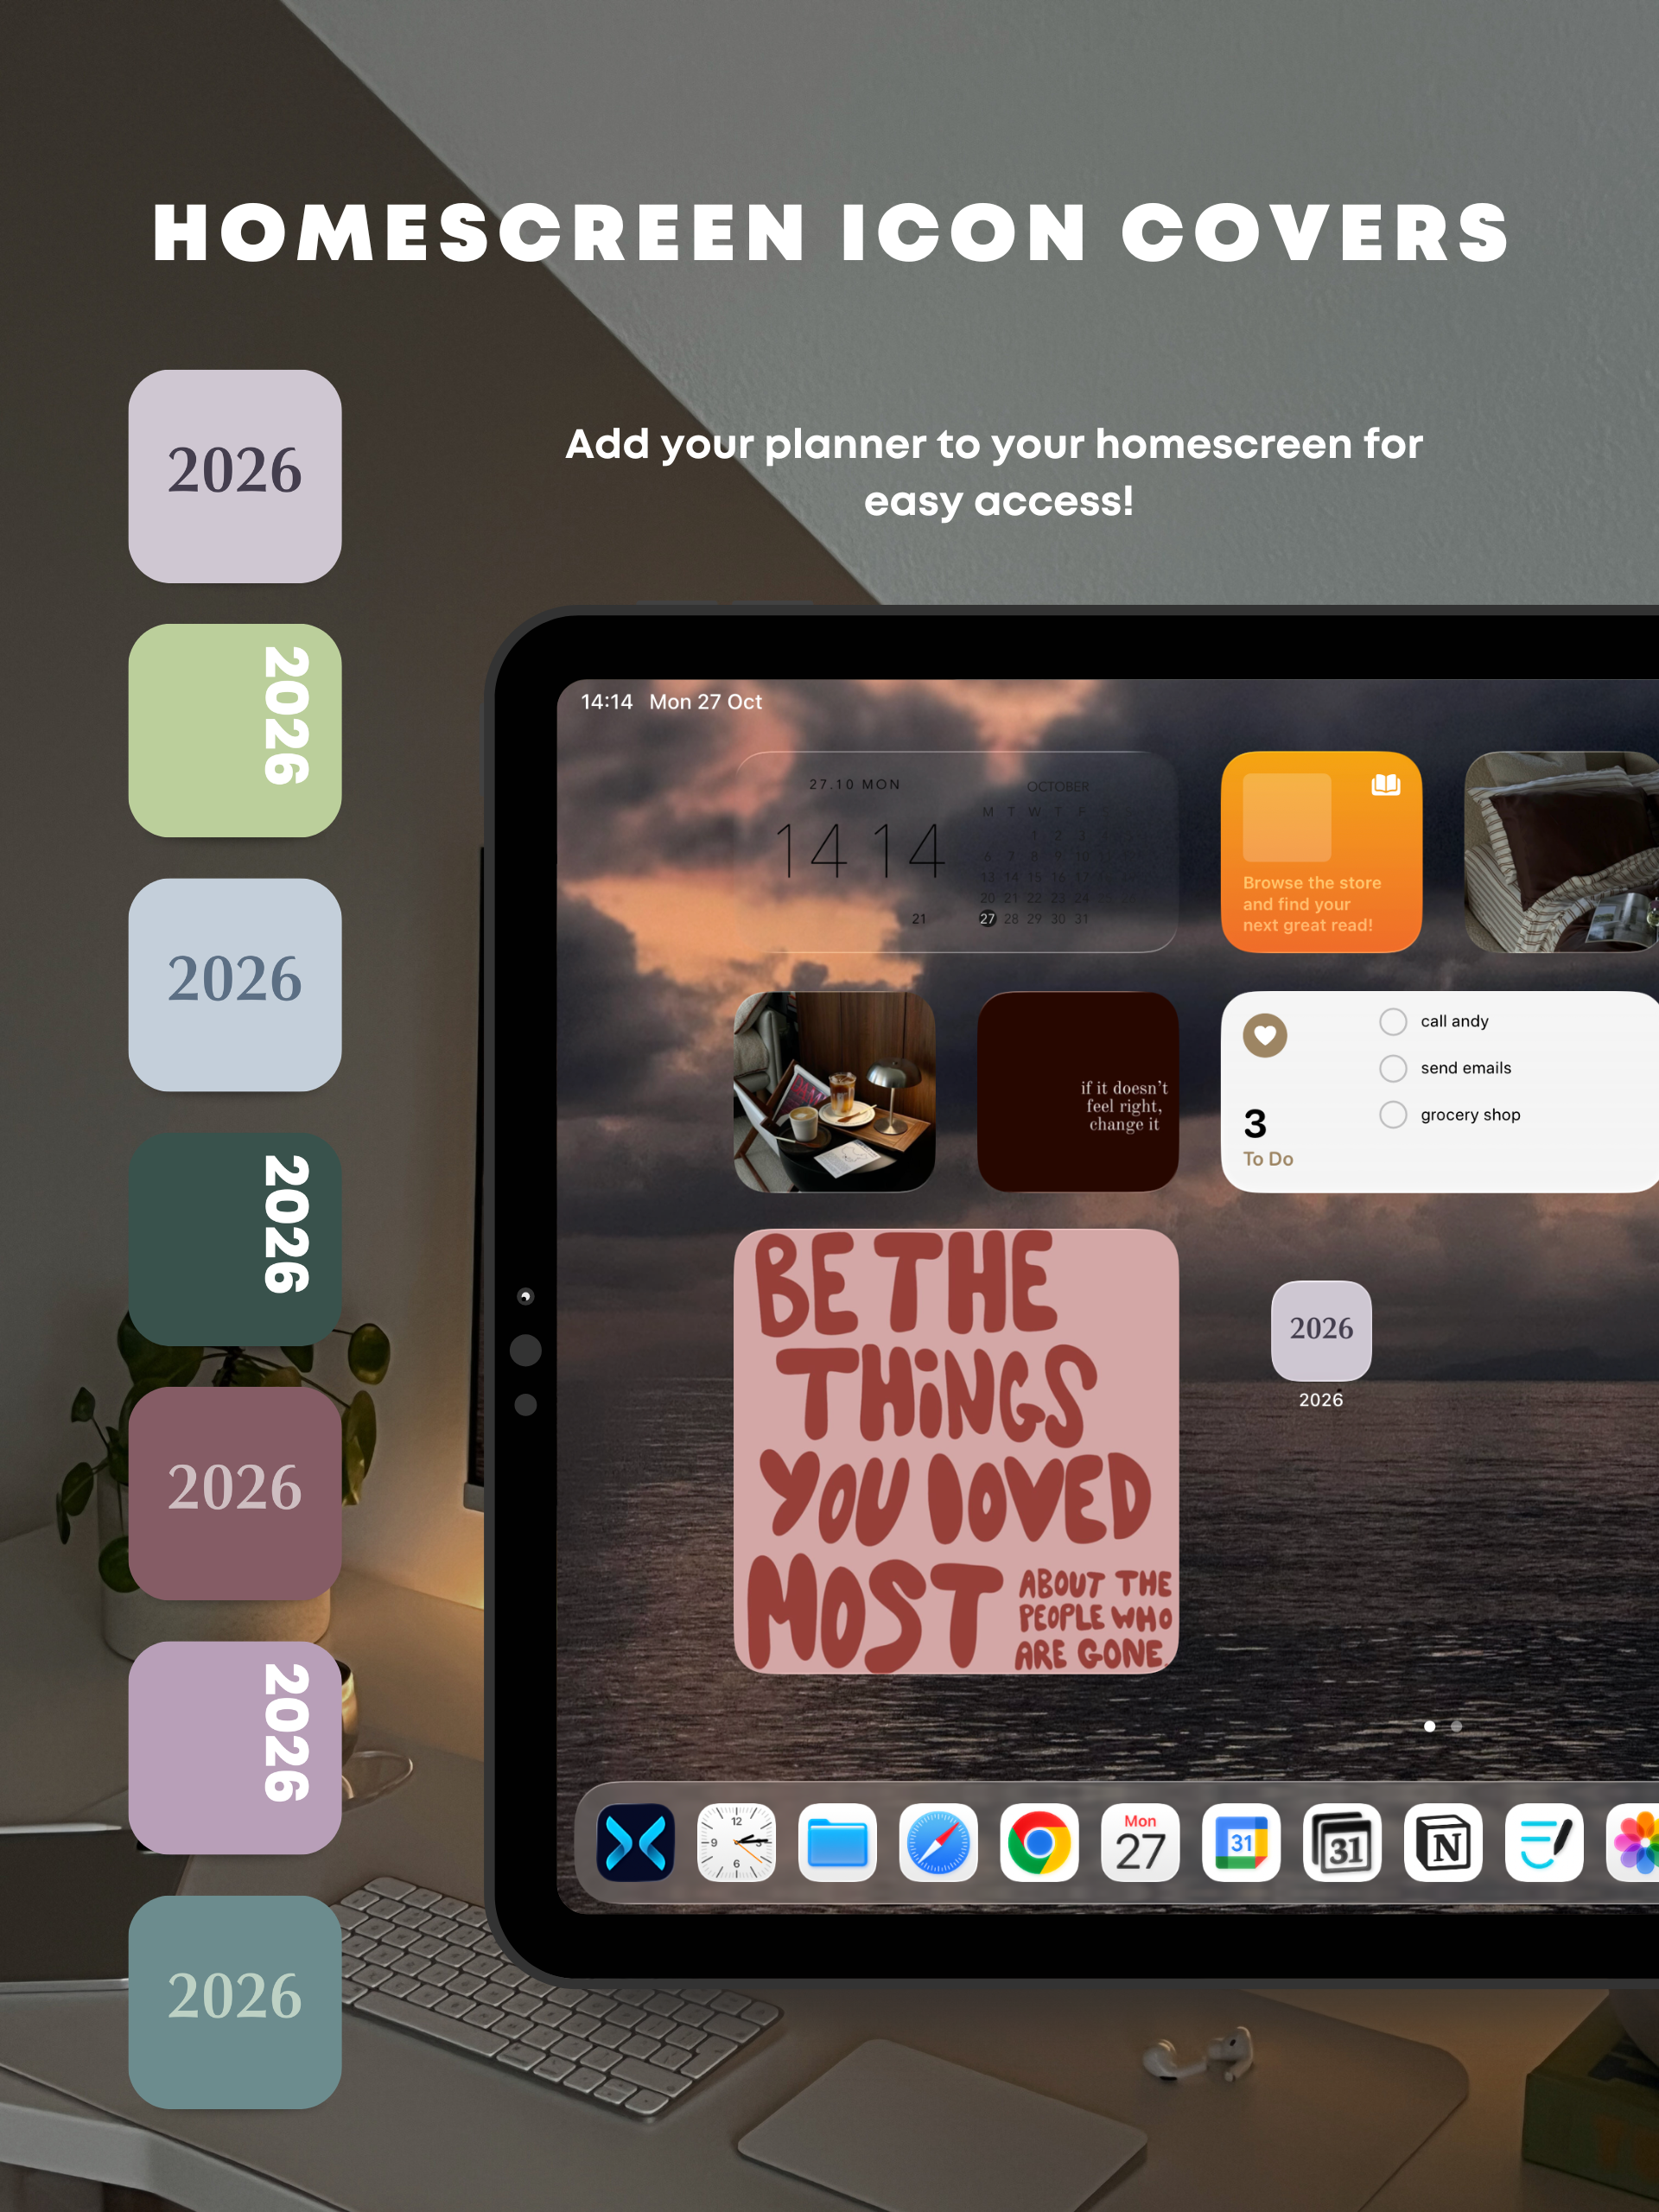The width and height of the screenshot is (1659, 2212).
Task: Tap the clock and calendar widget
Action: coord(956,852)
